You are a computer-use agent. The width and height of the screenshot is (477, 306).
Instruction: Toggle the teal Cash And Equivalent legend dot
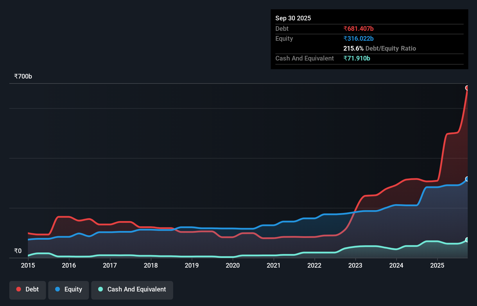[x=100, y=289]
